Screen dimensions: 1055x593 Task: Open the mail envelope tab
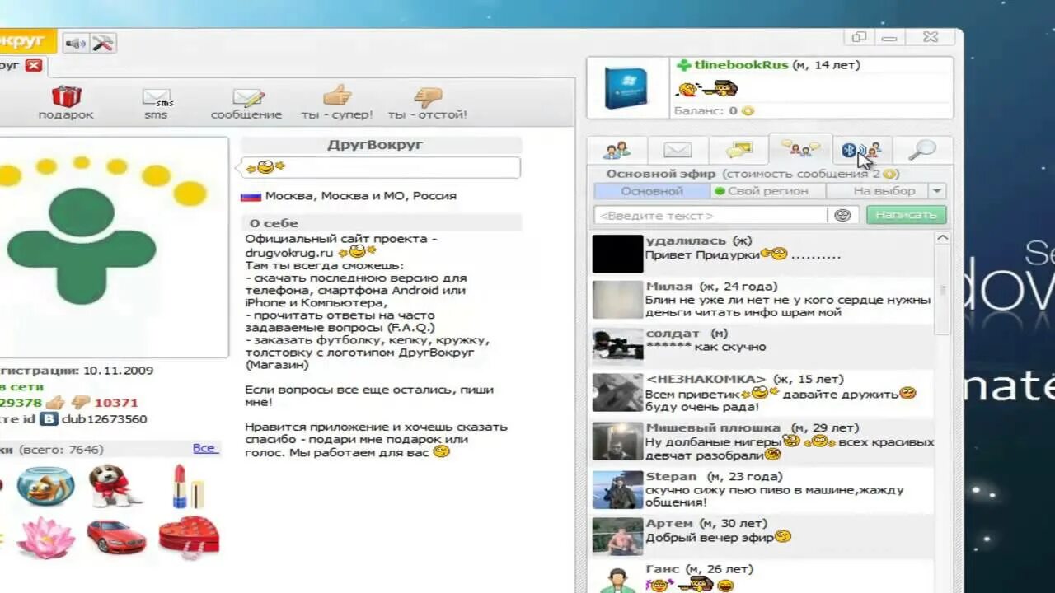(678, 150)
